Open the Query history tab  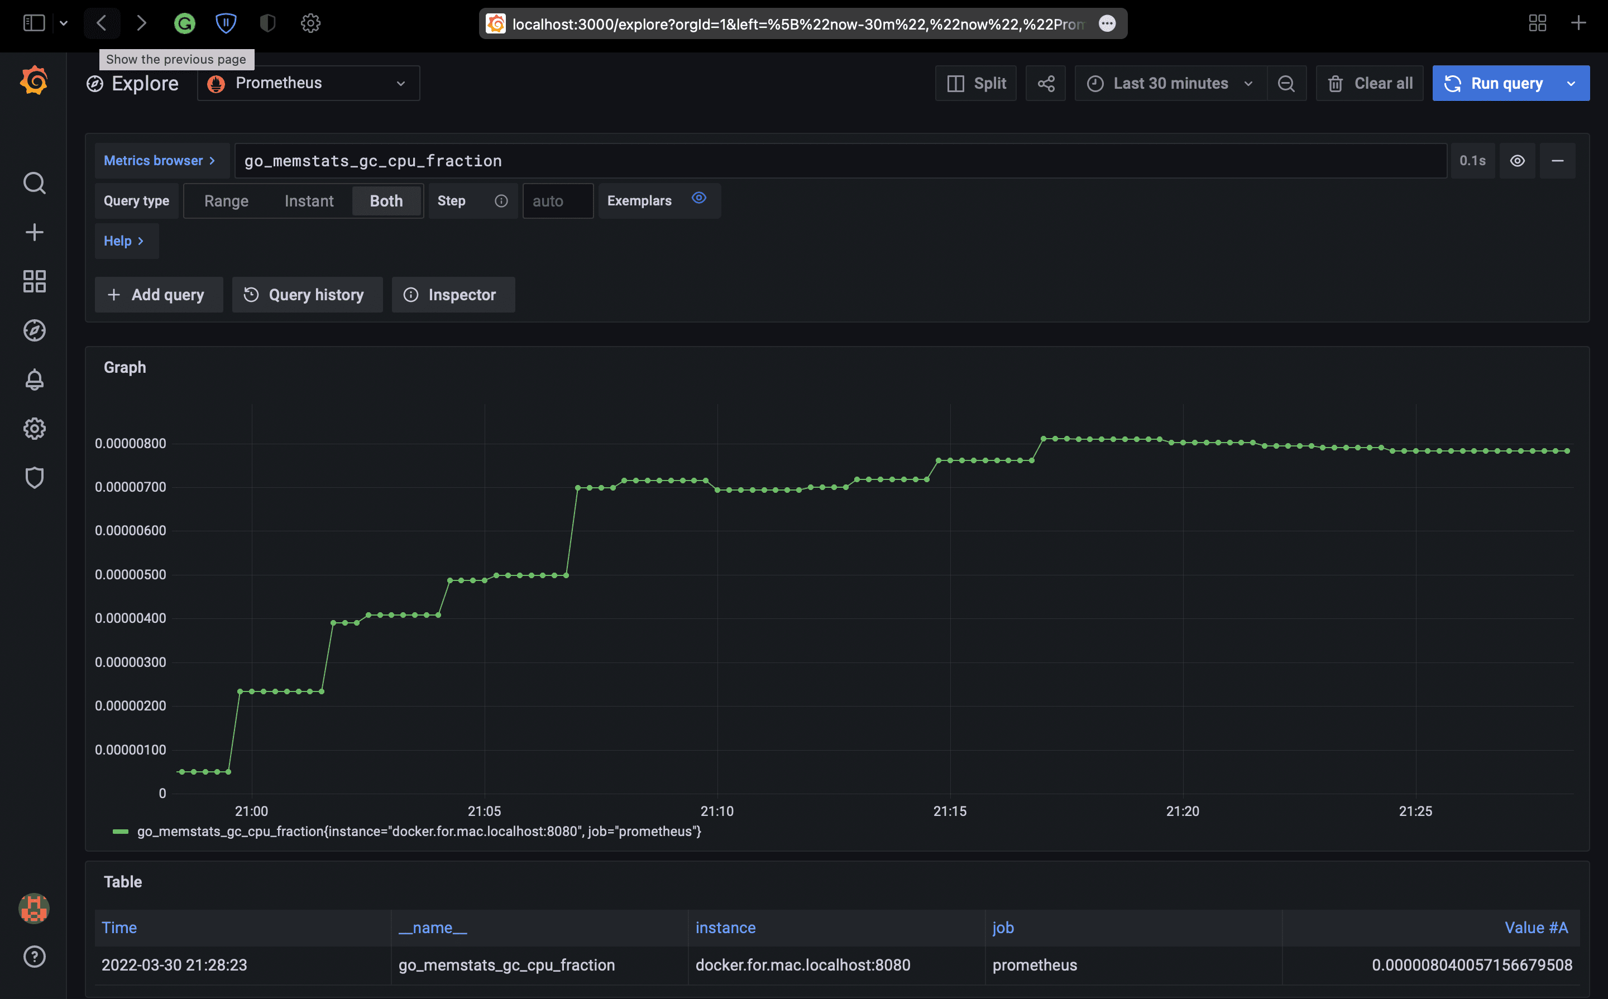[x=307, y=295]
